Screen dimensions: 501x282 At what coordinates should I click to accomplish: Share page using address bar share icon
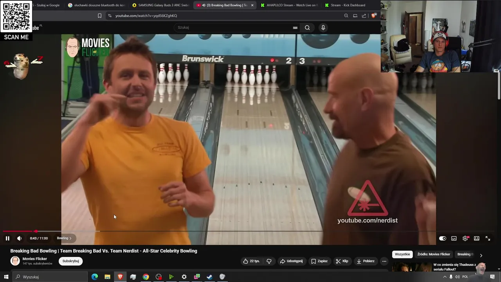pos(364,16)
